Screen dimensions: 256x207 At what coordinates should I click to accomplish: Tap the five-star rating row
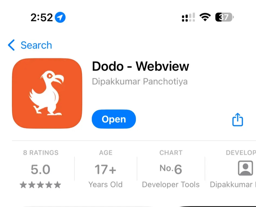click(x=40, y=185)
